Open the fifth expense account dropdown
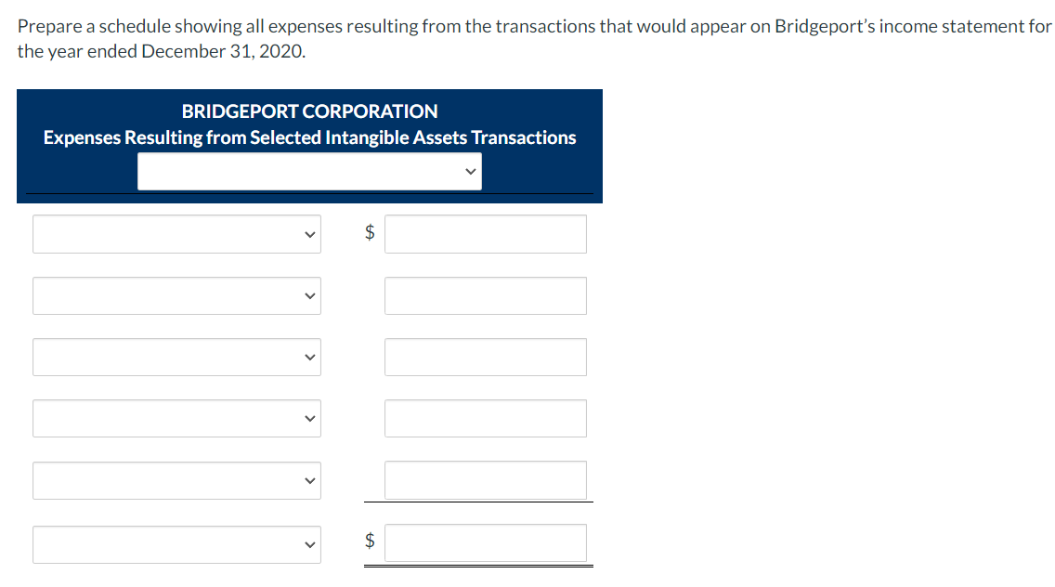 coord(176,480)
